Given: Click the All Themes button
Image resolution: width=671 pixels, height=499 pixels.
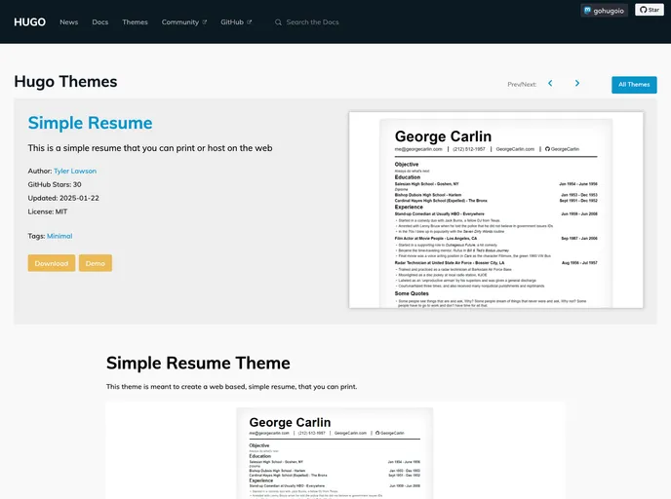Looking at the screenshot, I should click(634, 85).
